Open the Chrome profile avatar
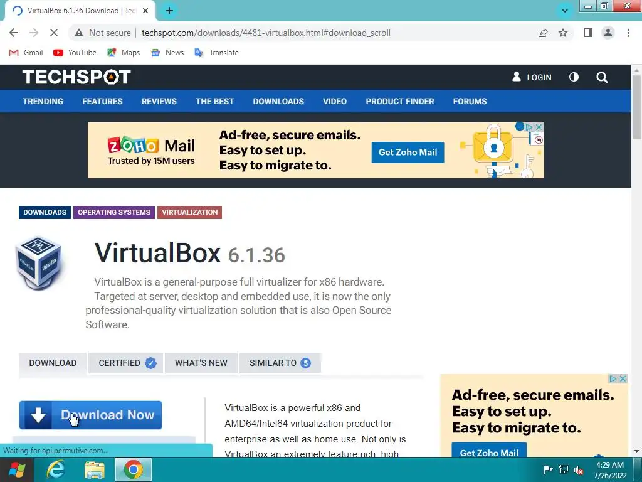The image size is (642, 482). [608, 33]
